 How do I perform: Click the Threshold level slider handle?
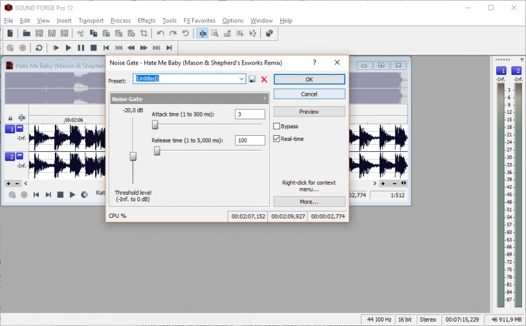(133, 156)
